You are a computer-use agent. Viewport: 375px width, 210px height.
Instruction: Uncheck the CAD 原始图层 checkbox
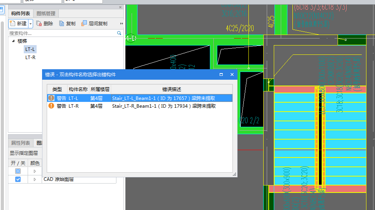coord(18,179)
